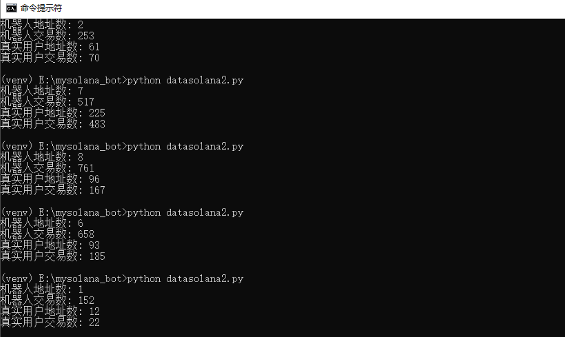
Task: Open the Command Prompt title bar icon menu
Action: [11, 8]
